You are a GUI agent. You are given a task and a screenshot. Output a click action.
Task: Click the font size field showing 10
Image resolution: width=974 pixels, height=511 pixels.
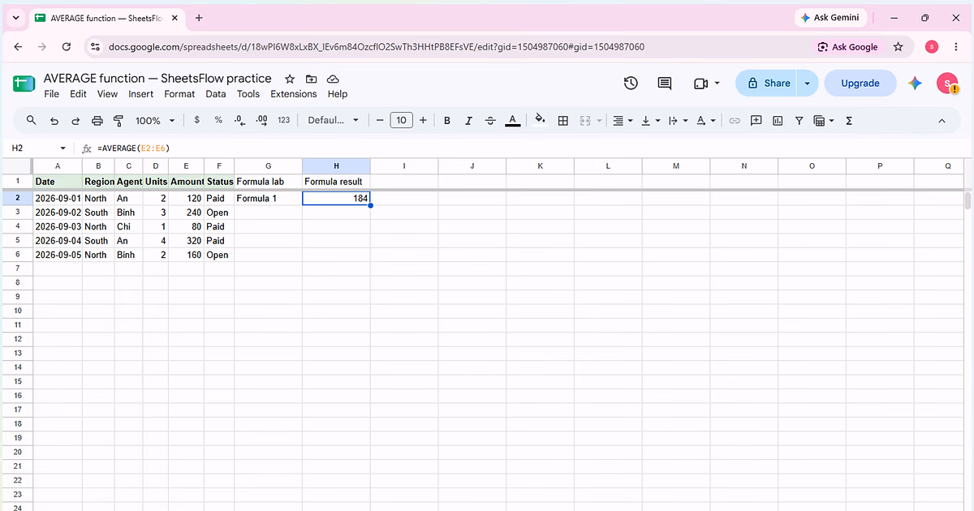401,120
